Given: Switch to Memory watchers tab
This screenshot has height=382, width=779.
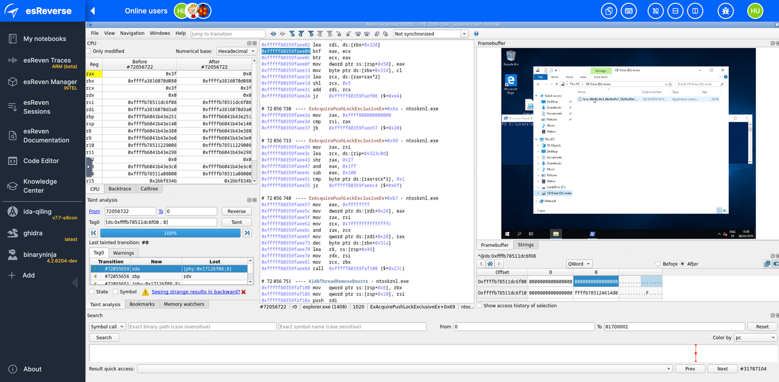Looking at the screenshot, I should point(184,304).
